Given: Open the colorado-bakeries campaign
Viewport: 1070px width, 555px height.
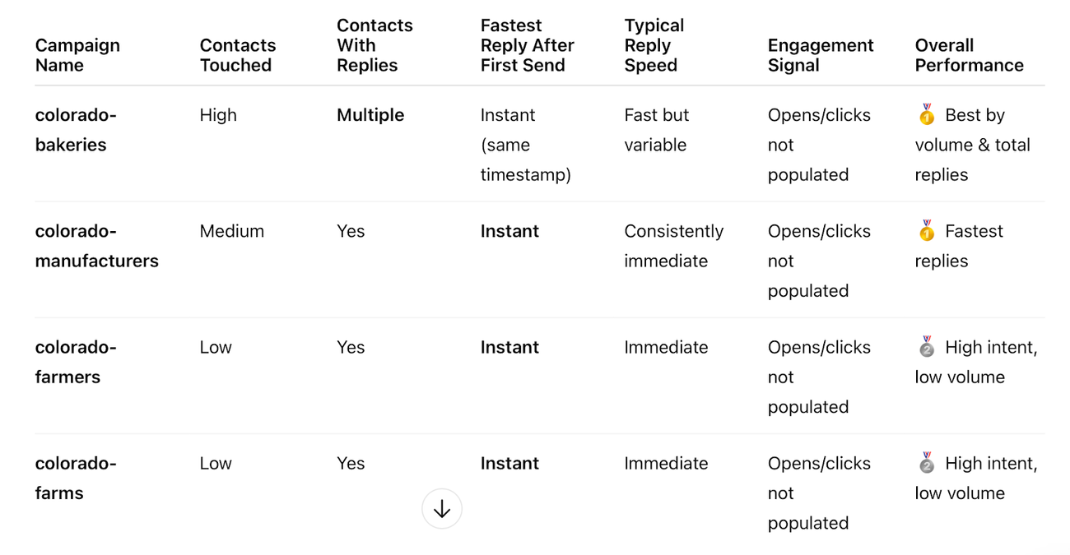Looking at the screenshot, I should click(76, 130).
